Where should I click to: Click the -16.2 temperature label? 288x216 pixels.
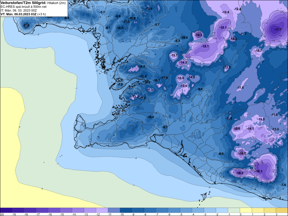[x=240, y=173]
